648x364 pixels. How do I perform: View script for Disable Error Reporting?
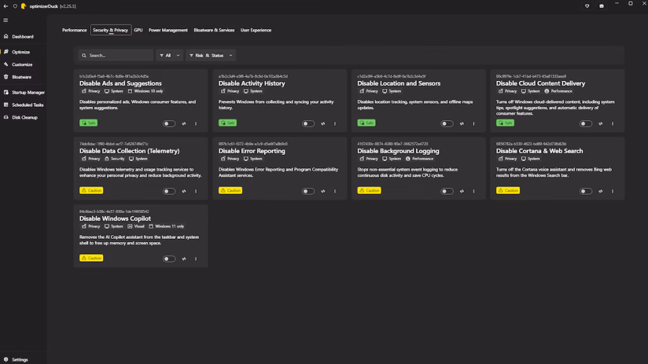click(x=323, y=191)
